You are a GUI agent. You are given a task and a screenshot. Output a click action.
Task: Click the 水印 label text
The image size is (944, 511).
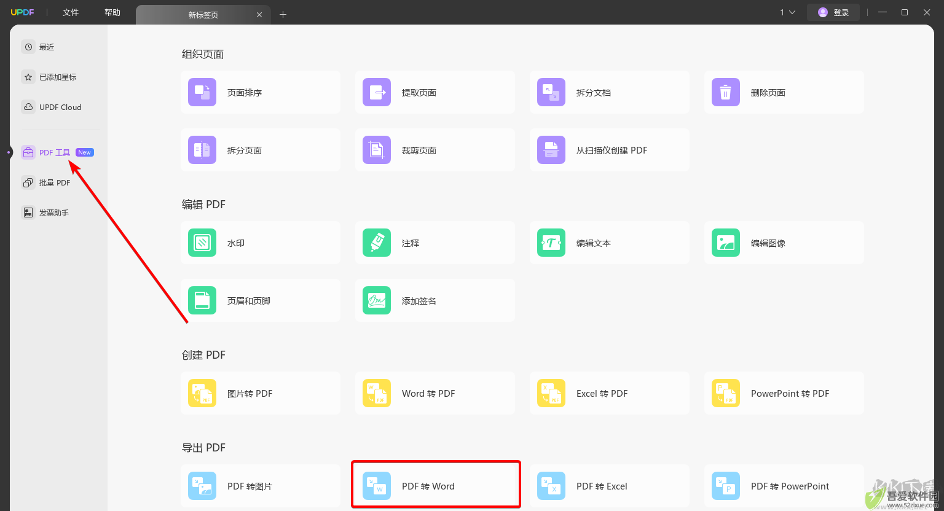click(236, 243)
